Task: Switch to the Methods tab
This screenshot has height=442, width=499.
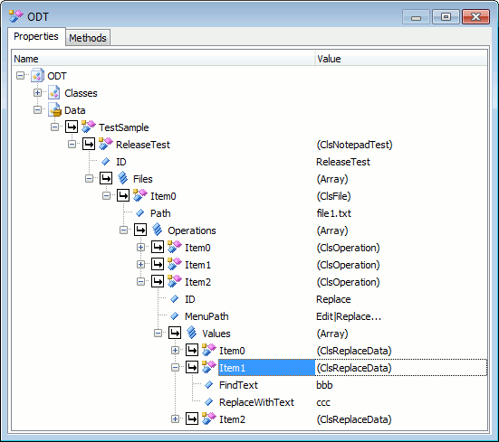Action: point(88,38)
